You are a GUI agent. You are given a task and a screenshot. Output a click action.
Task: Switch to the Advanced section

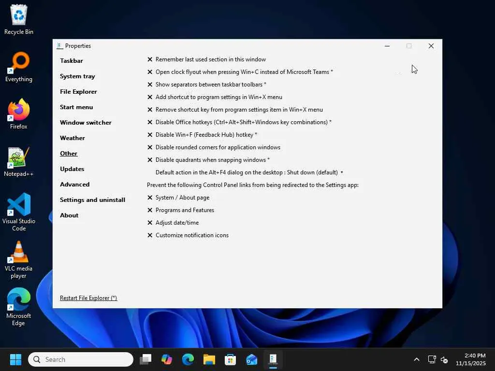point(75,184)
